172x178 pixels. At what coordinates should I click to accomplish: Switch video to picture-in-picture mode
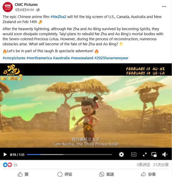click(x=154, y=155)
